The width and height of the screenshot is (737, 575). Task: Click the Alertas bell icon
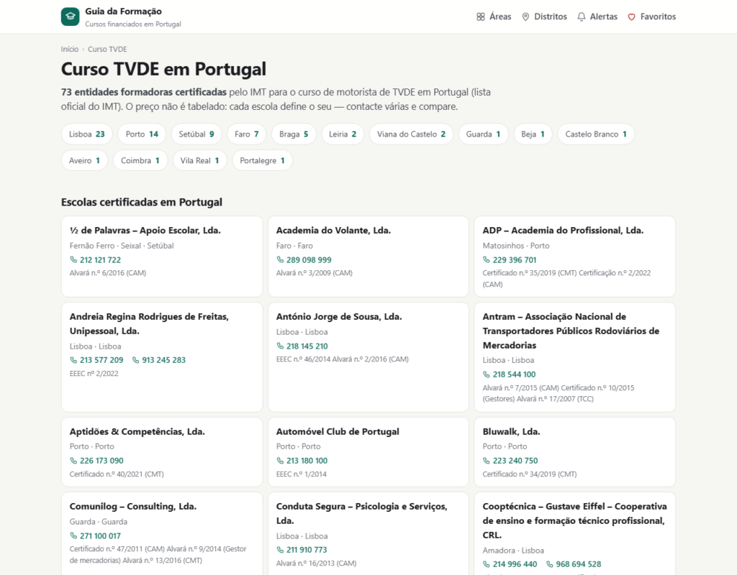click(582, 17)
